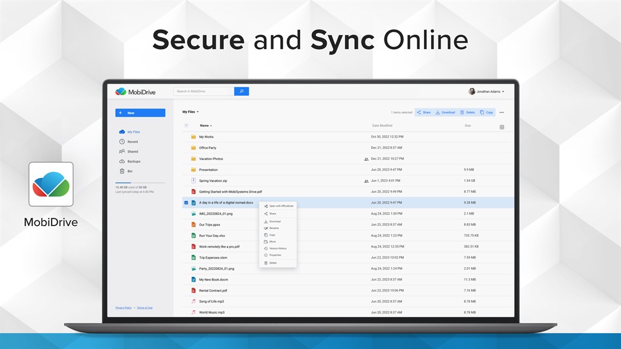Select Trip Expenses.xlsm file name

[x=213, y=258]
